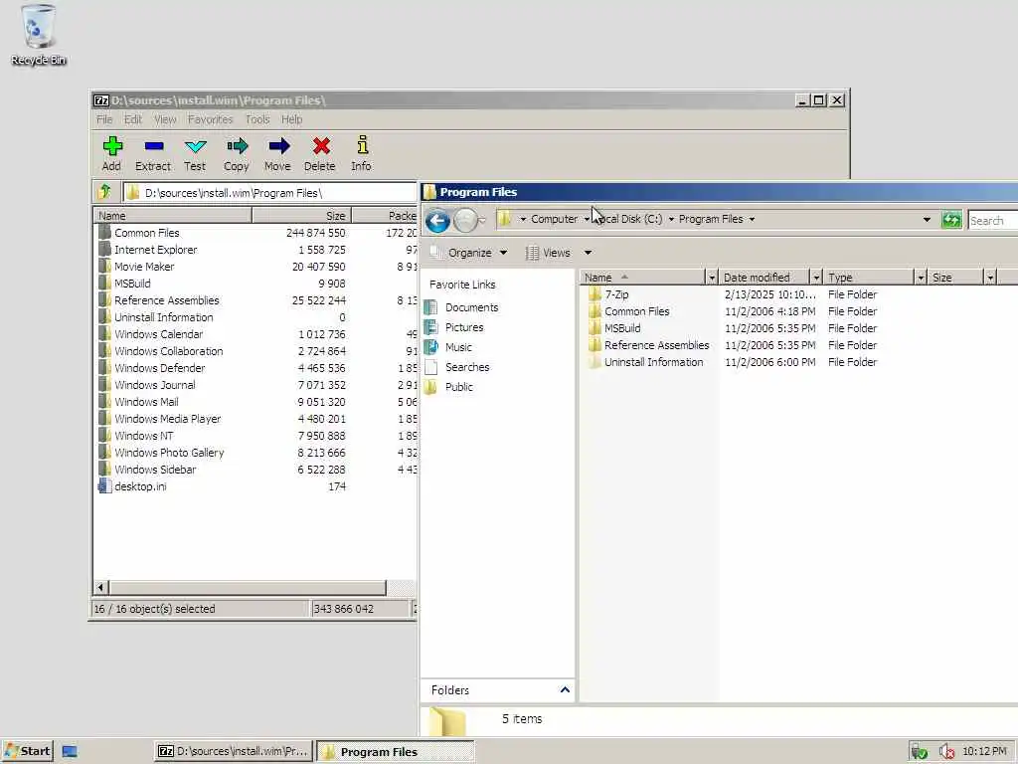Select Windows Photo Gallery in 7-Zip list
Screen dimensions: 1018x764
point(169,453)
